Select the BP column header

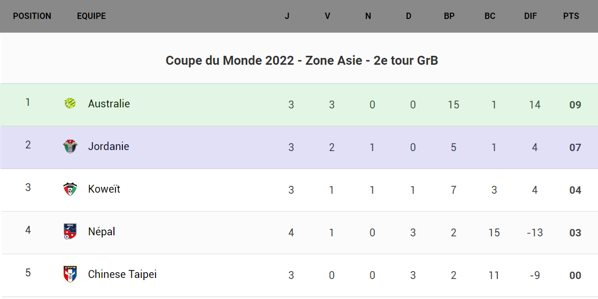449,16
